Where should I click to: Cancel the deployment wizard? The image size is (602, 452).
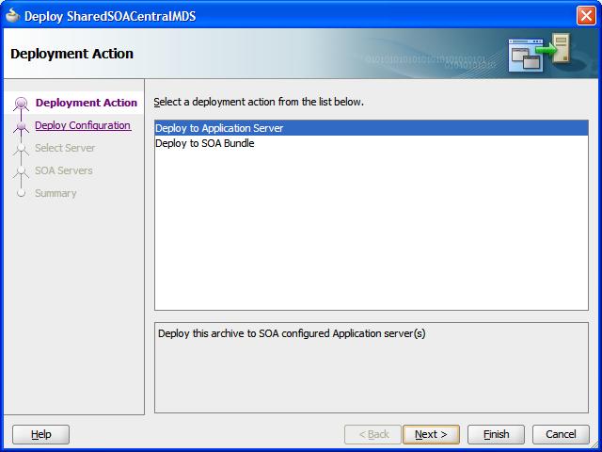click(x=561, y=434)
